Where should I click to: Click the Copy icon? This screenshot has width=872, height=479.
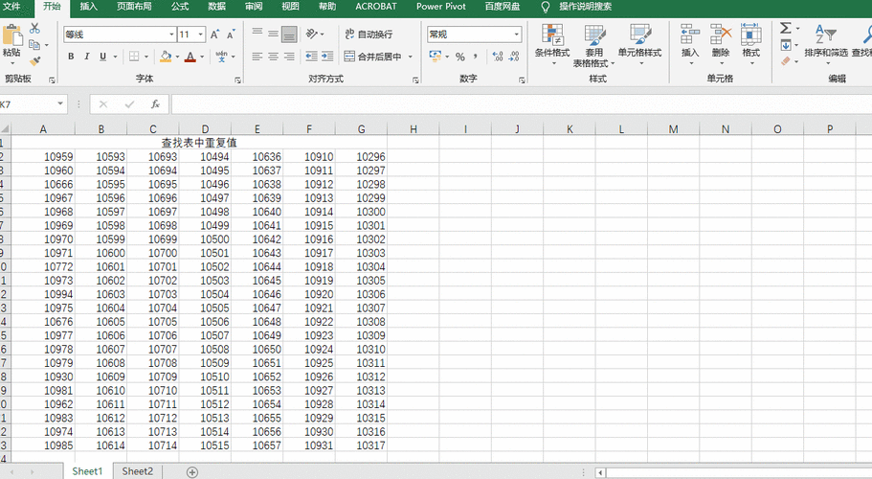pos(34,44)
